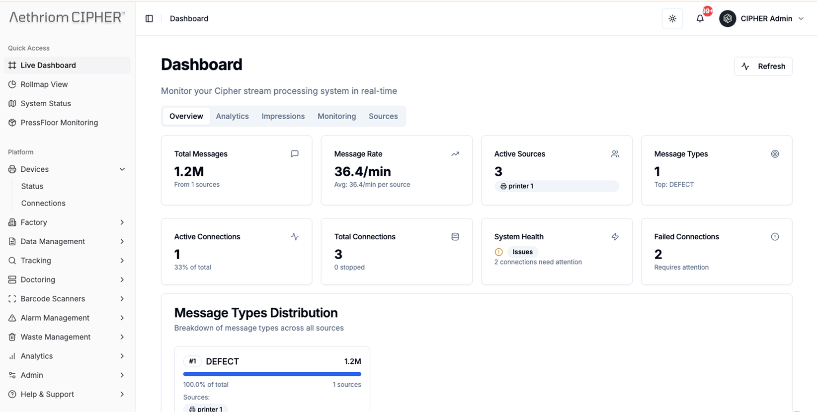Click the Alarm Management warning icon

tap(12, 318)
